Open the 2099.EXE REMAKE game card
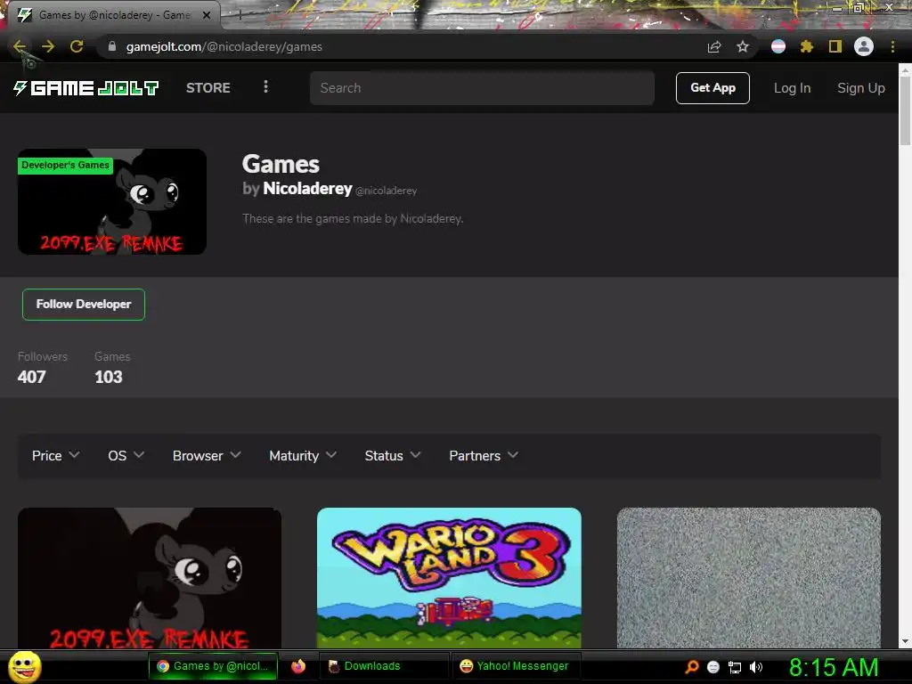Image resolution: width=912 pixels, height=684 pixels. coord(150,577)
